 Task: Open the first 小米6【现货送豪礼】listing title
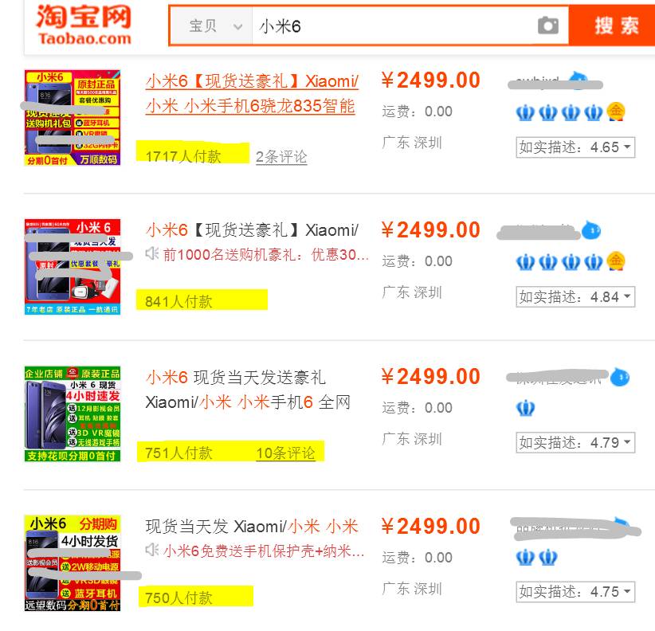(252, 93)
